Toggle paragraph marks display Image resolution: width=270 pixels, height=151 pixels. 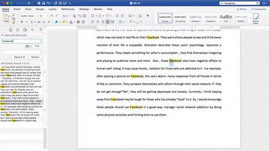(148, 16)
